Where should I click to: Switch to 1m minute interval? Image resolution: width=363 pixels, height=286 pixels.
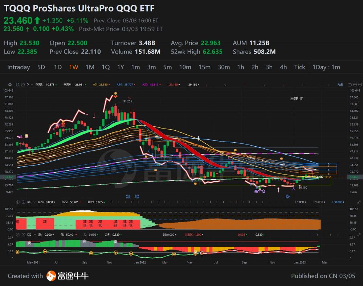(135, 67)
